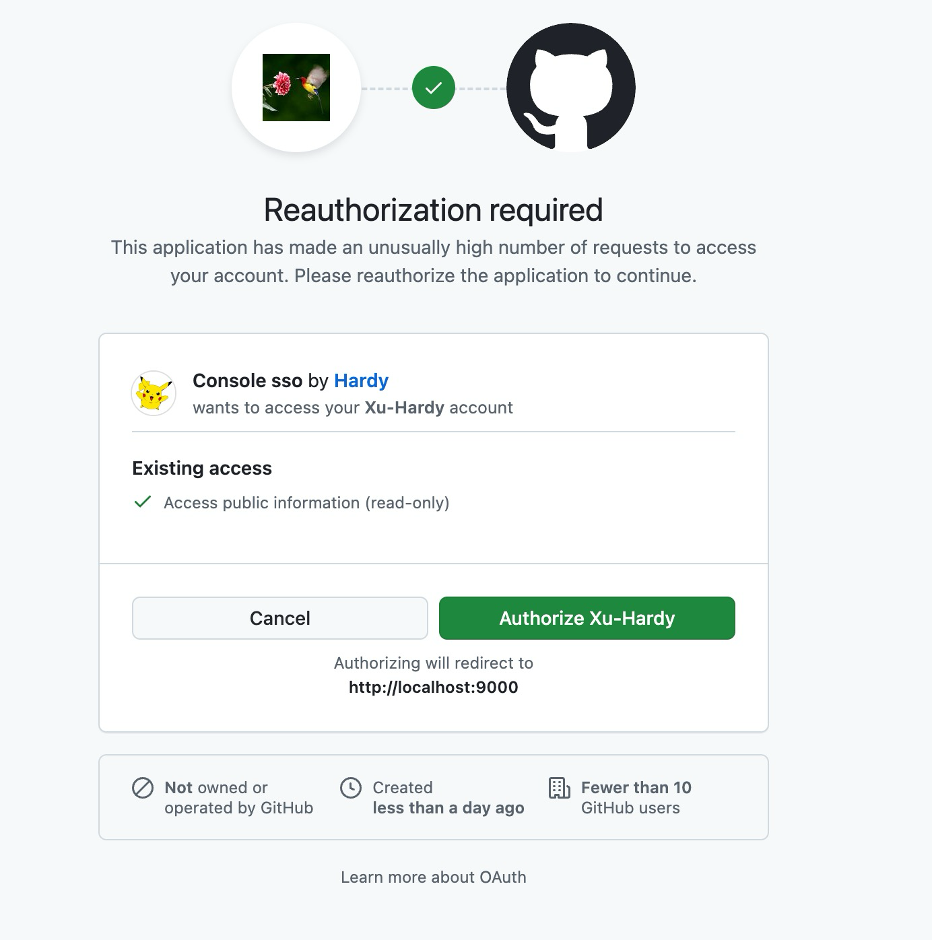Cancel the reauthorization request
The image size is (932, 940).
[279, 618]
